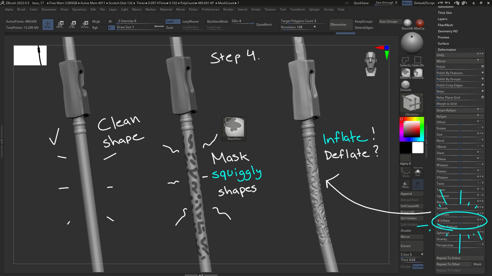Open the Zplugin menu

pos(314,9)
